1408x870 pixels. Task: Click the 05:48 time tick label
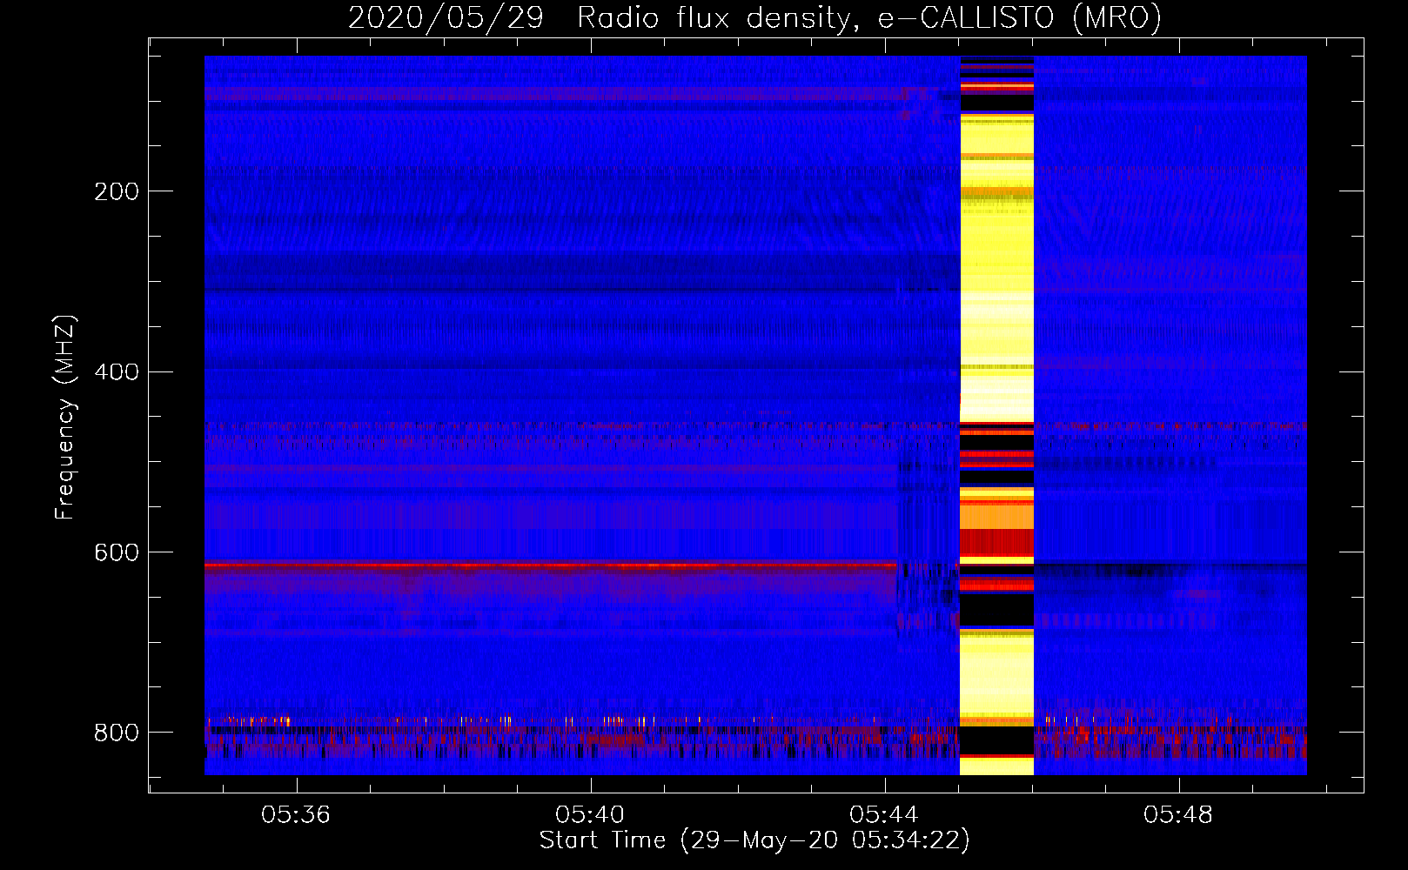pos(1178,814)
